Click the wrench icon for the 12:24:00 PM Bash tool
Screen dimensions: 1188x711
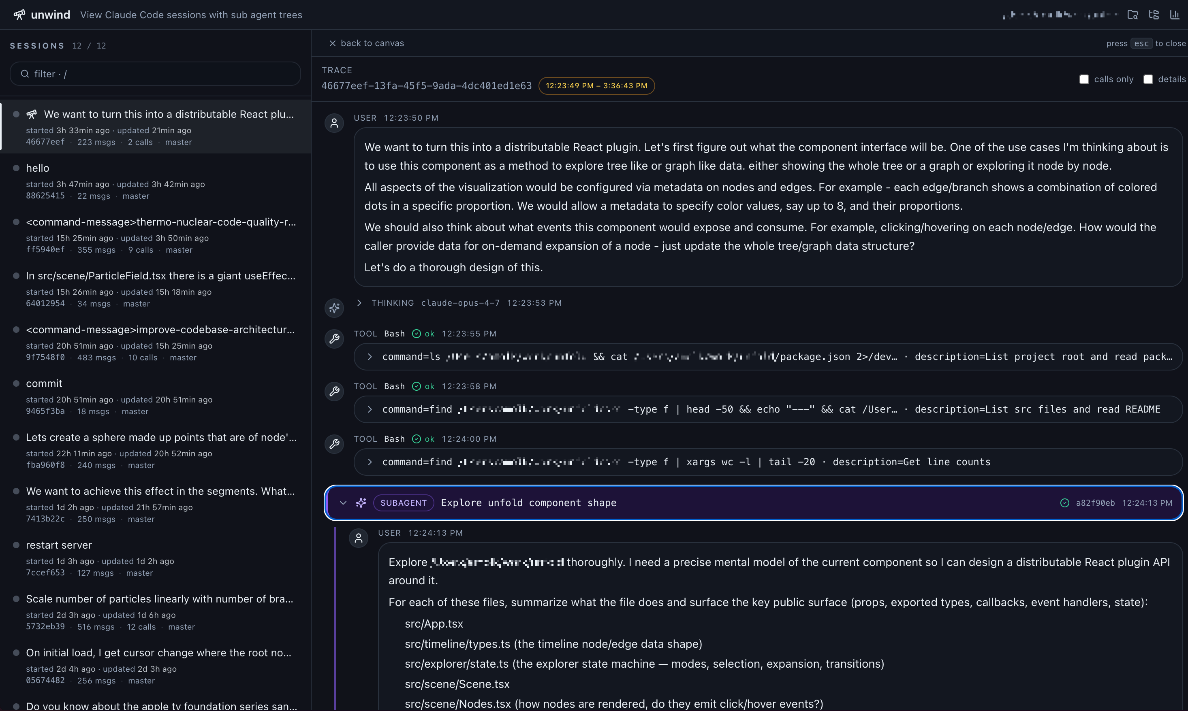[x=334, y=444]
